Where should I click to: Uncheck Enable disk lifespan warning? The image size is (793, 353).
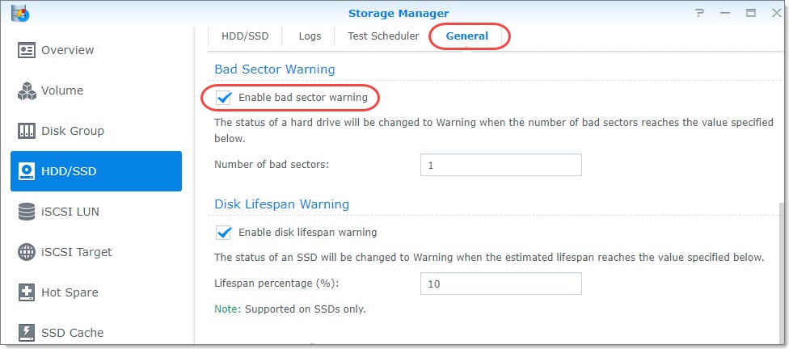click(x=224, y=233)
